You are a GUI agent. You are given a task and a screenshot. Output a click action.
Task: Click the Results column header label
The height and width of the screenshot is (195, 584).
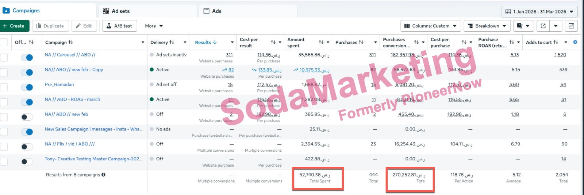[203, 42]
